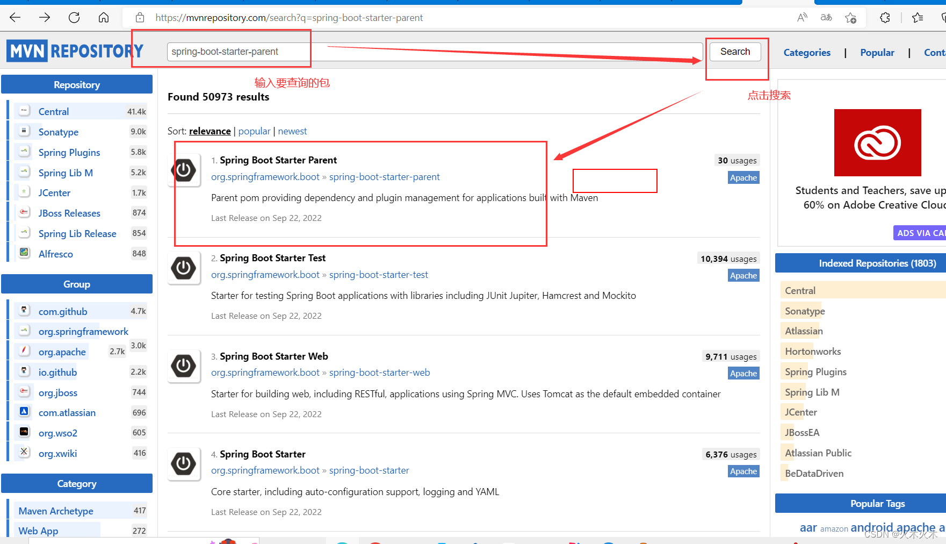Click the JBoss Releases icon
This screenshot has width=946, height=544.
pos(24,212)
